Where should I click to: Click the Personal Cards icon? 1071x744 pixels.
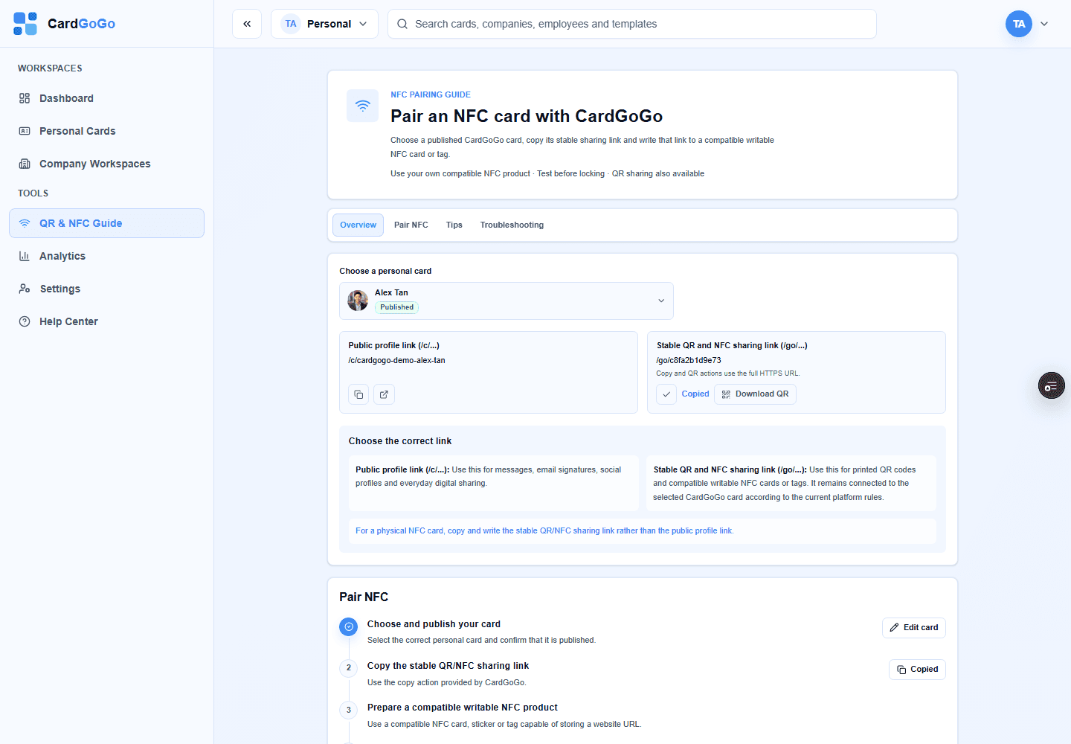pyautogui.click(x=25, y=131)
